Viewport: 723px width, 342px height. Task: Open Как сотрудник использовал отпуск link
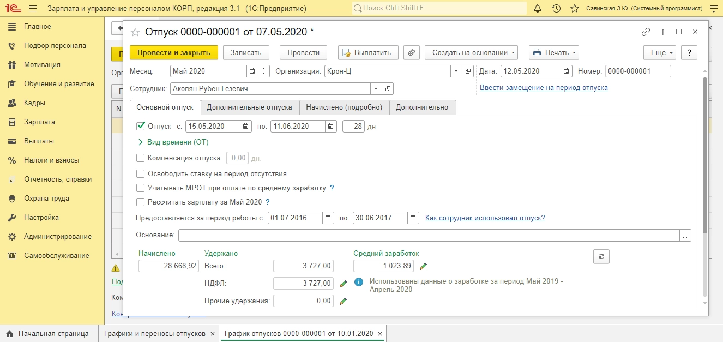[x=485, y=218]
